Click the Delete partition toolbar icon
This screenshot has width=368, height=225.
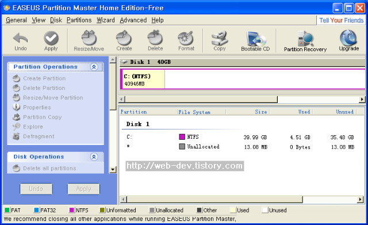155,37
